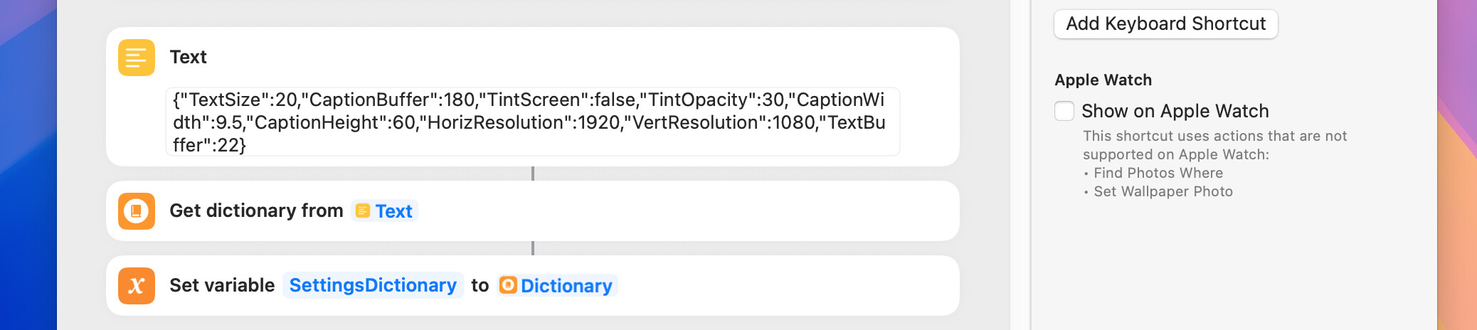Click the small orange icon in Dictionary token
The height and width of the screenshot is (330, 1477).
click(x=508, y=285)
